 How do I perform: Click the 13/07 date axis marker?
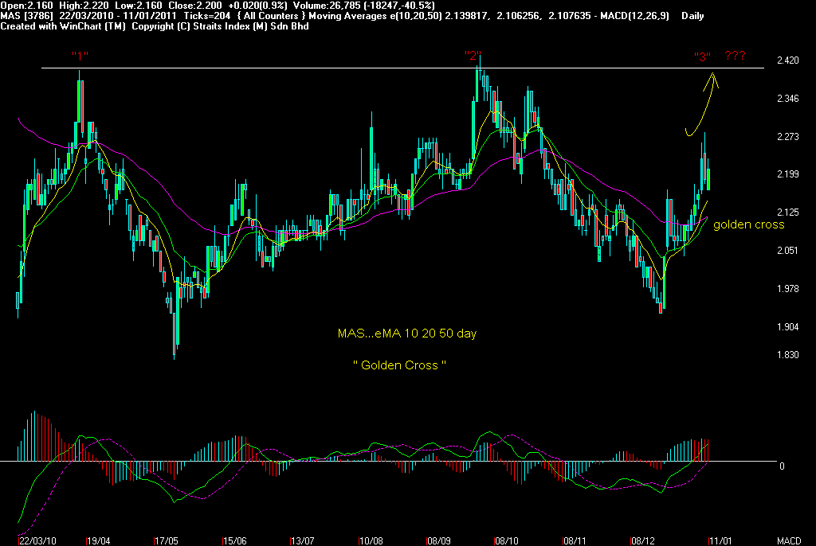tap(302, 540)
